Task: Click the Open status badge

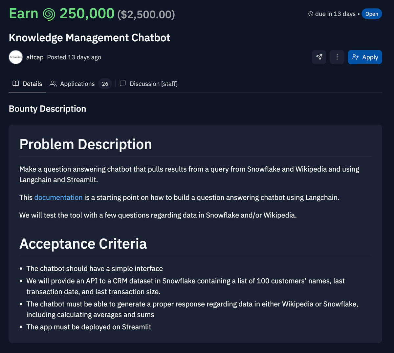Action: [372, 14]
